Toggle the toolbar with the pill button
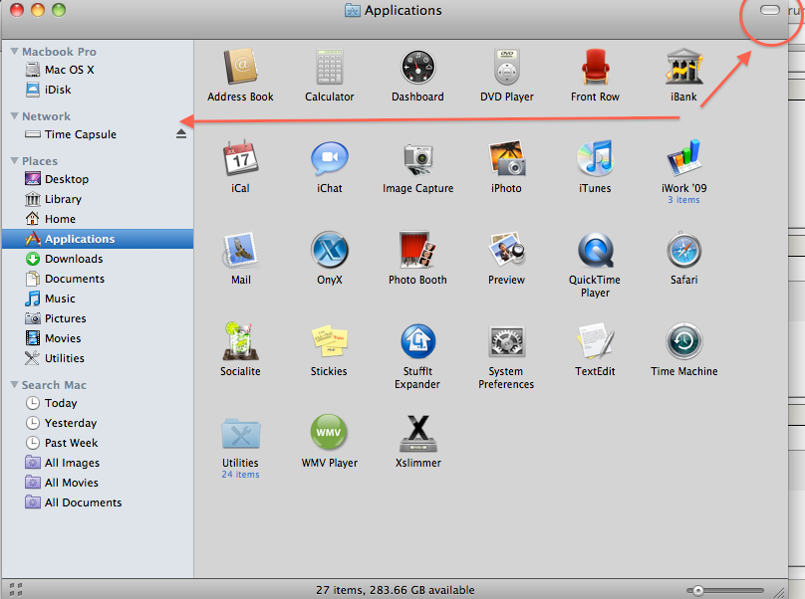The width and height of the screenshot is (805, 599). point(769,10)
